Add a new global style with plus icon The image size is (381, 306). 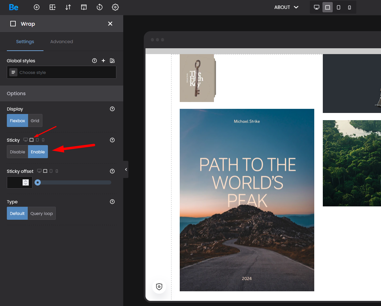103,61
